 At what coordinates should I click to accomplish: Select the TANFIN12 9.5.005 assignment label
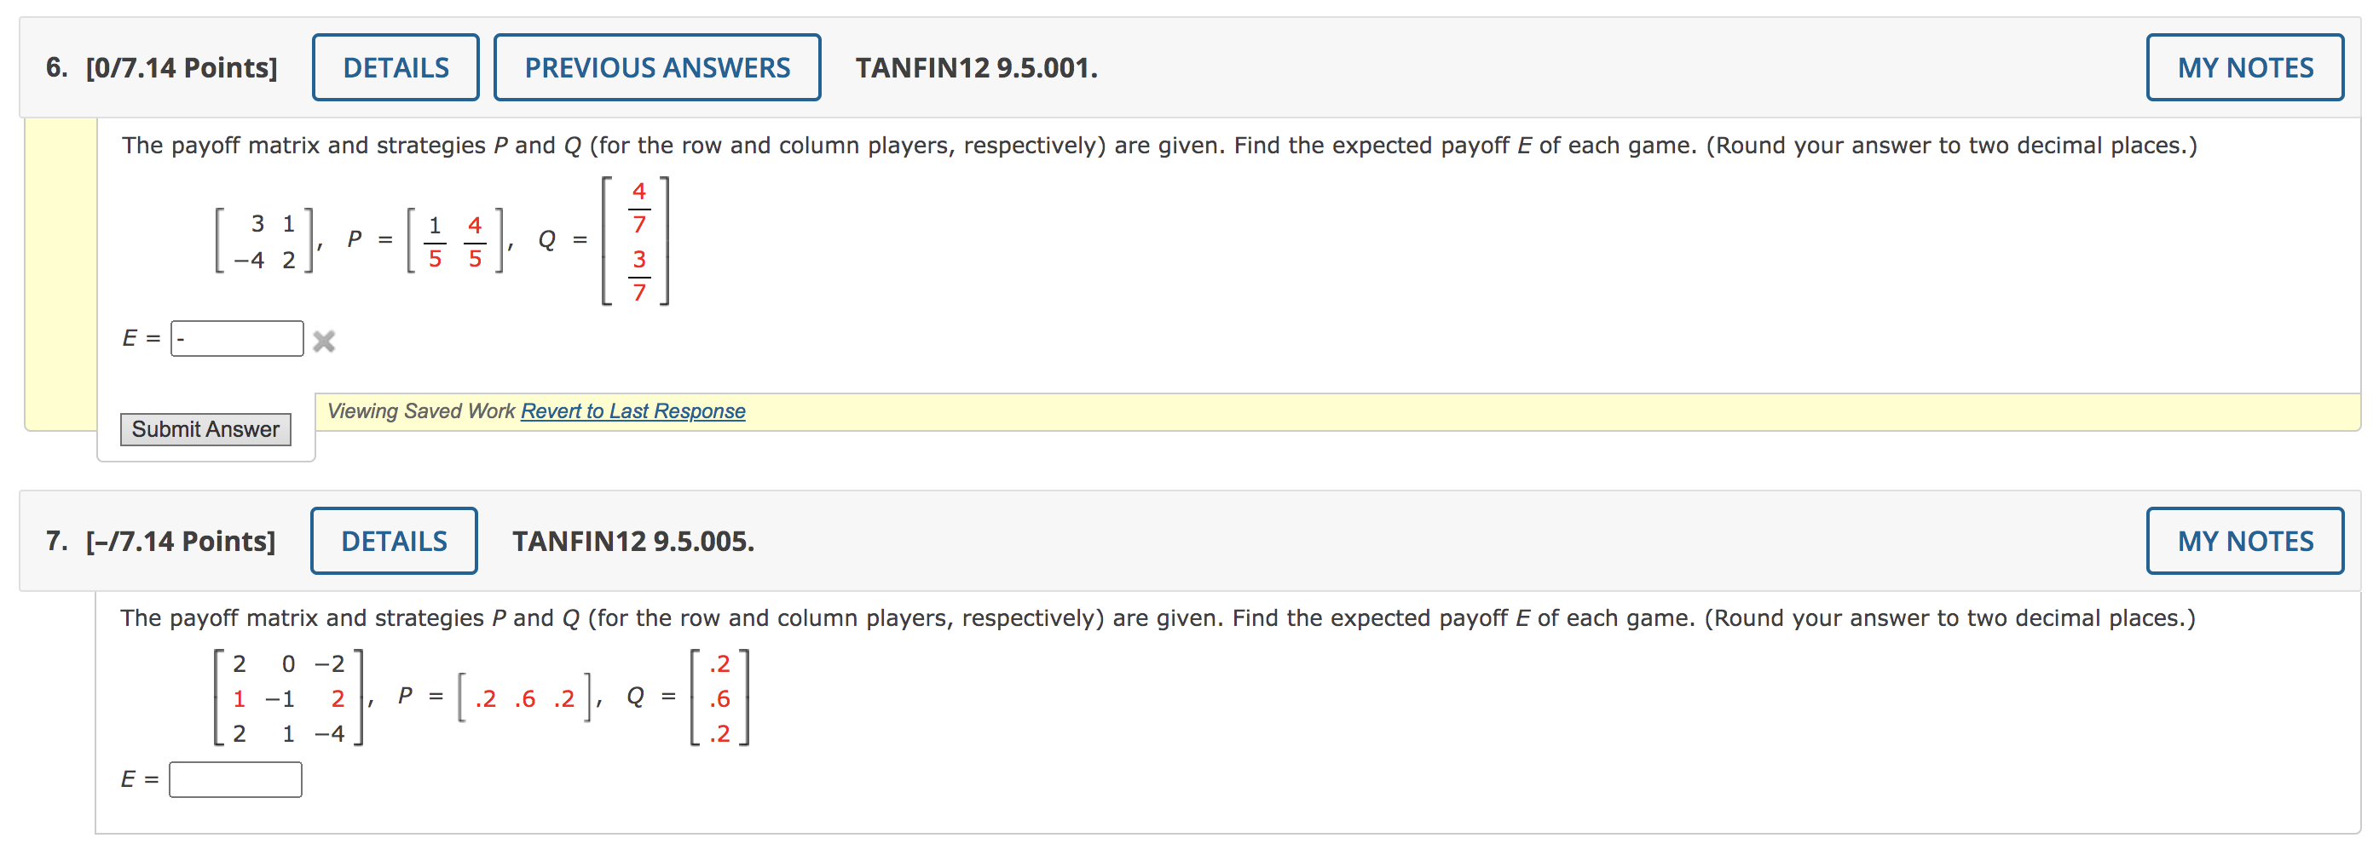[x=633, y=540]
